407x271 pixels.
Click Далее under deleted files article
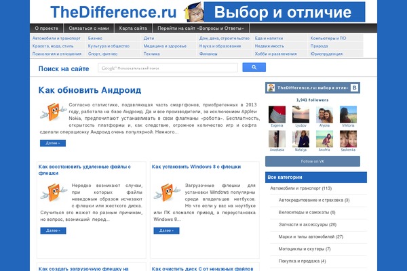point(53,230)
